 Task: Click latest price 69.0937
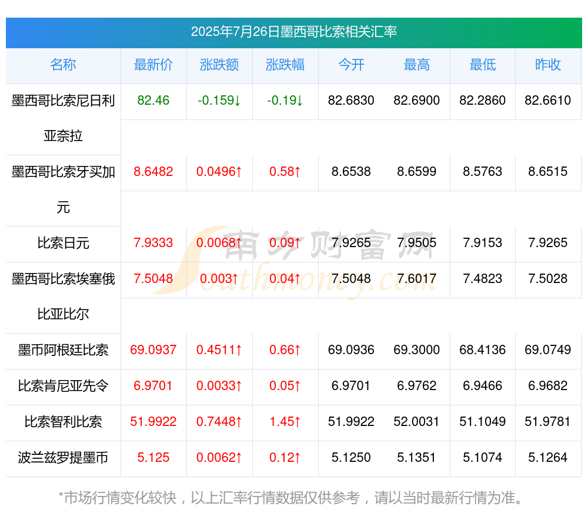point(153,349)
